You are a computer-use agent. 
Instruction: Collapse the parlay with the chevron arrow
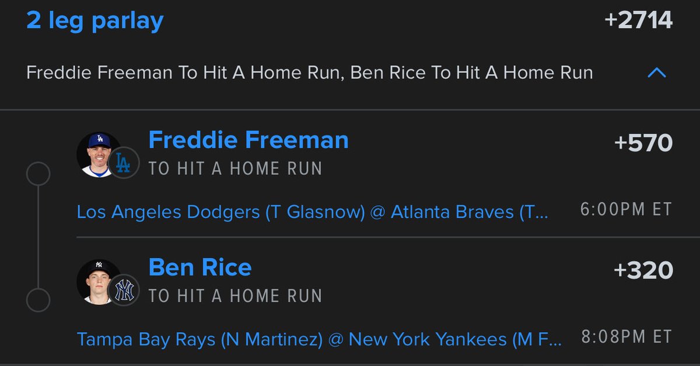coord(657,73)
